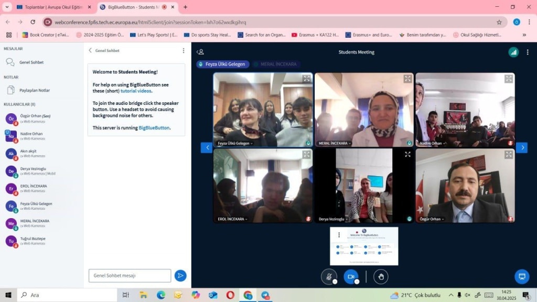Image resolution: width=537 pixels, height=302 pixels.
Task: Send the chat message with arrow button
Action: 180,275
